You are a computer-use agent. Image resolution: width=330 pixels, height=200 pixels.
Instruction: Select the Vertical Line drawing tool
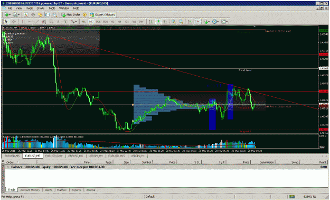coord(22,22)
